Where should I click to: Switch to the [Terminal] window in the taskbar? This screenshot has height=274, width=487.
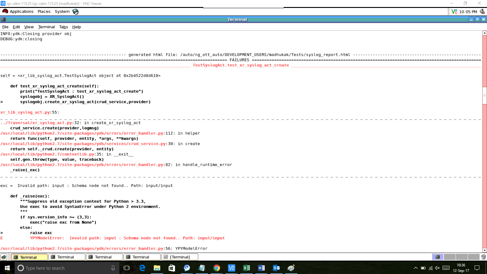point(180,257)
